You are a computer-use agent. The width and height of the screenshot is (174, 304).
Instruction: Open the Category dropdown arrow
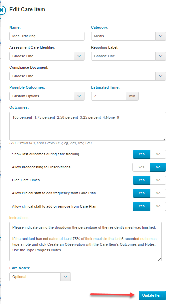[x=161, y=36]
